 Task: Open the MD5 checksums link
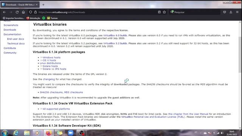pyautogui.click(x=73, y=92)
